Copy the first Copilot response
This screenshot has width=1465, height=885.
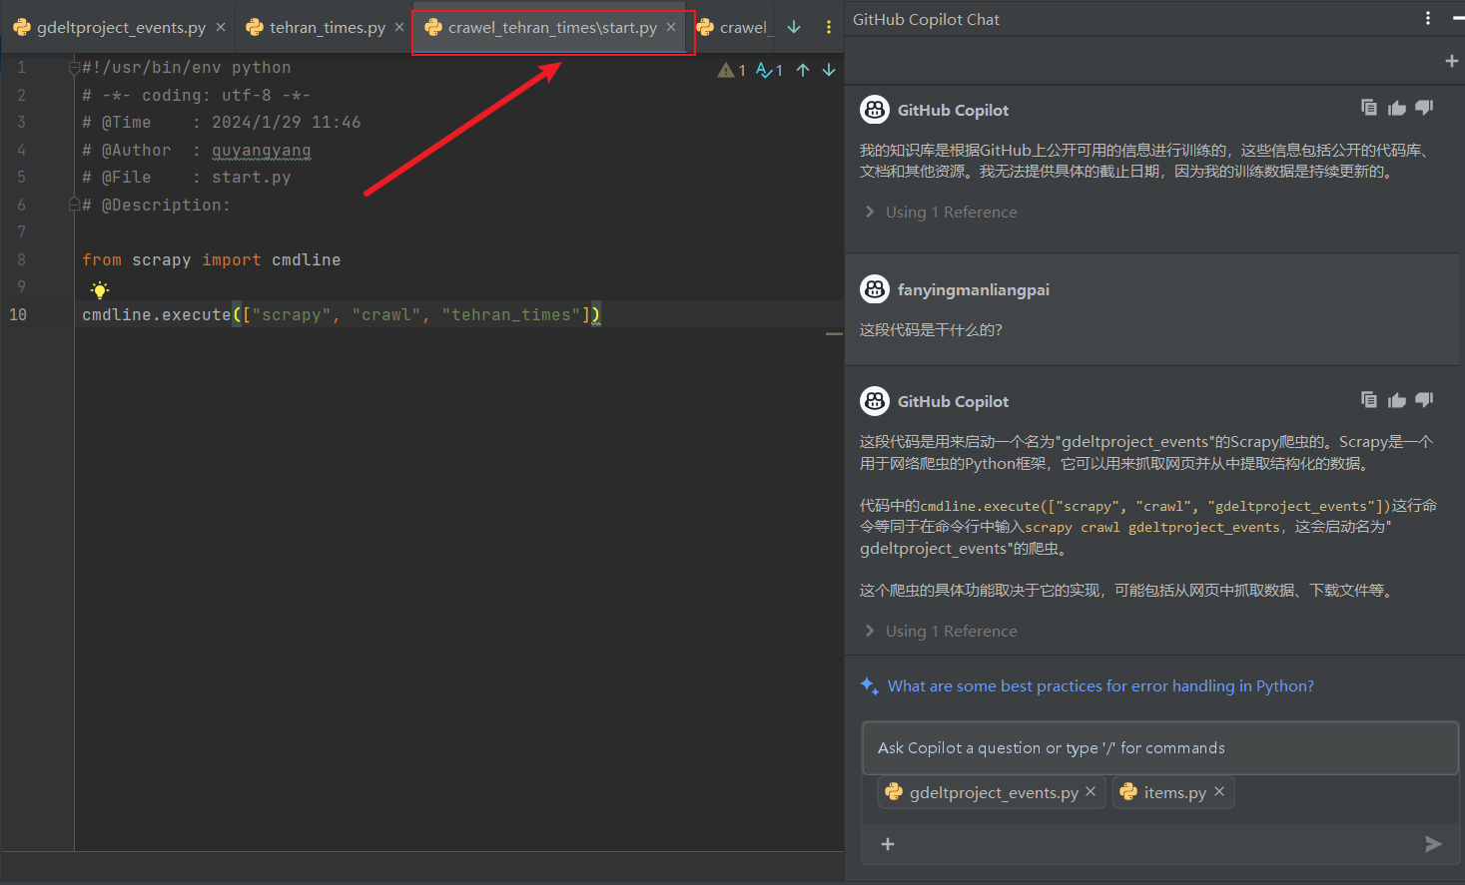(1369, 108)
